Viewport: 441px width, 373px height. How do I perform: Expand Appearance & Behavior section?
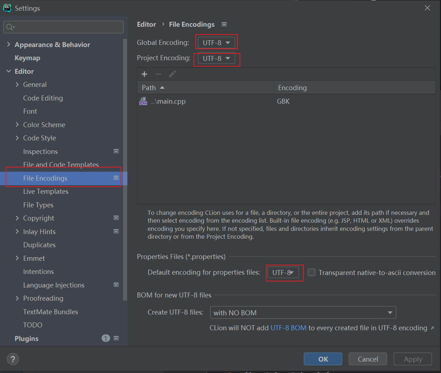pyautogui.click(x=9, y=44)
